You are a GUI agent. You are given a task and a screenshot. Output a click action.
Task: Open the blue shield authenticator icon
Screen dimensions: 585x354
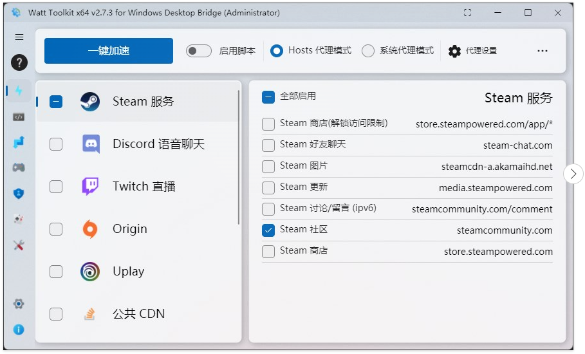click(19, 193)
